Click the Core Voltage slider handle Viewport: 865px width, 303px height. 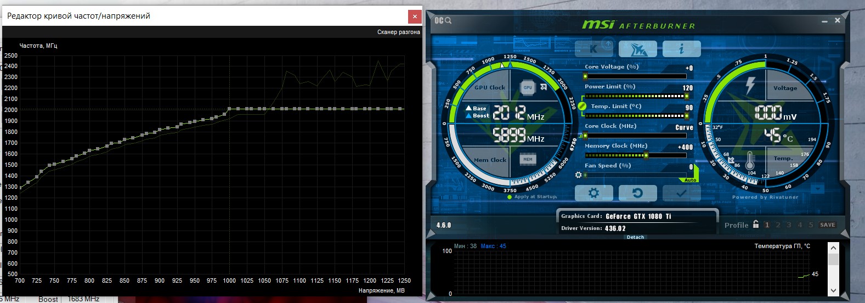(585, 76)
